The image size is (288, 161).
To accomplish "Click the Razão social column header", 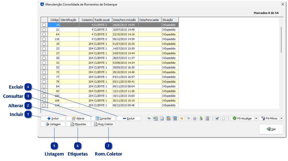I will point(103,20).
